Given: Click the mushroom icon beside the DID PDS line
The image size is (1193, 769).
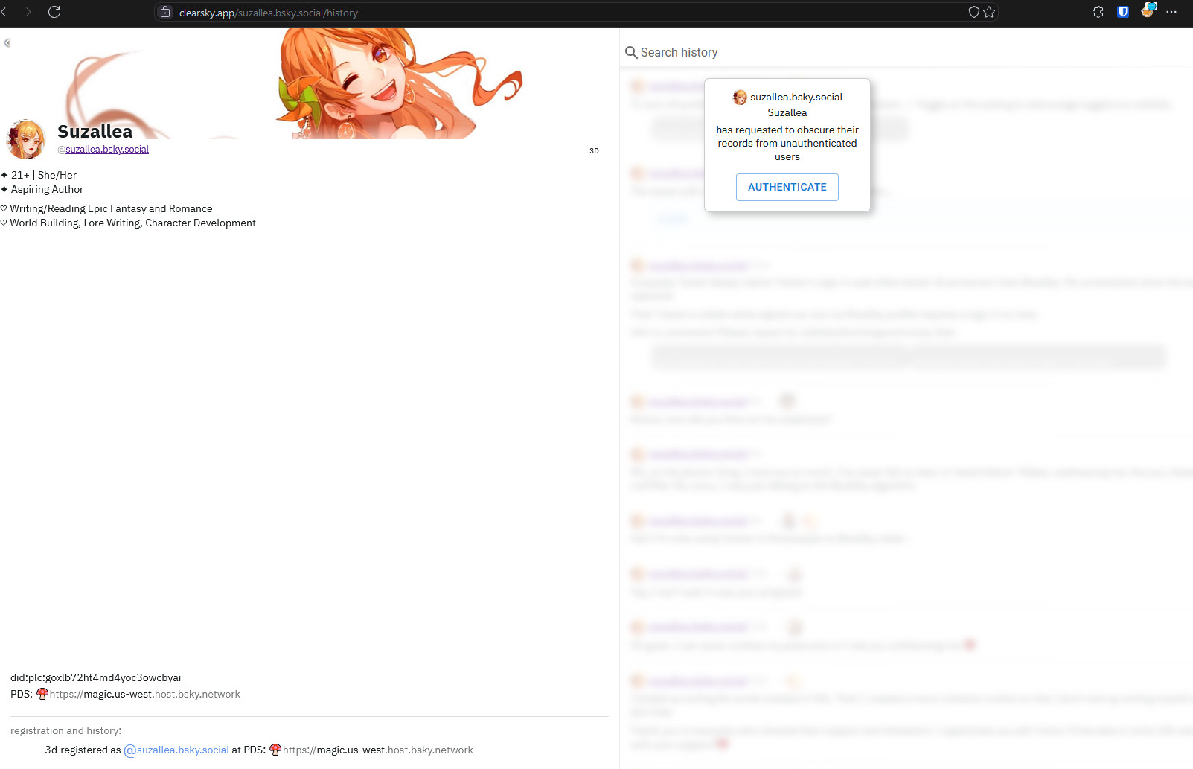Looking at the screenshot, I should click(42, 694).
